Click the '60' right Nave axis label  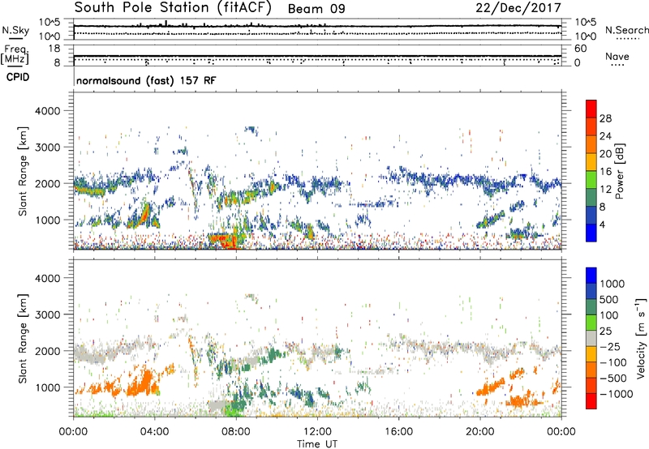click(x=581, y=49)
